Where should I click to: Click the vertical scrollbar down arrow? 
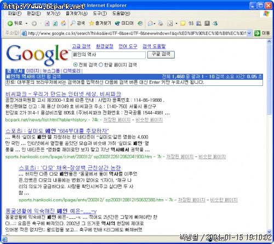(x=269, y=231)
